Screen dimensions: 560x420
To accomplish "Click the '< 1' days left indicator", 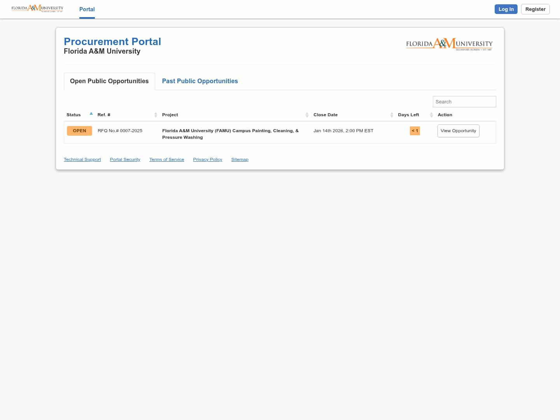I will point(415,131).
